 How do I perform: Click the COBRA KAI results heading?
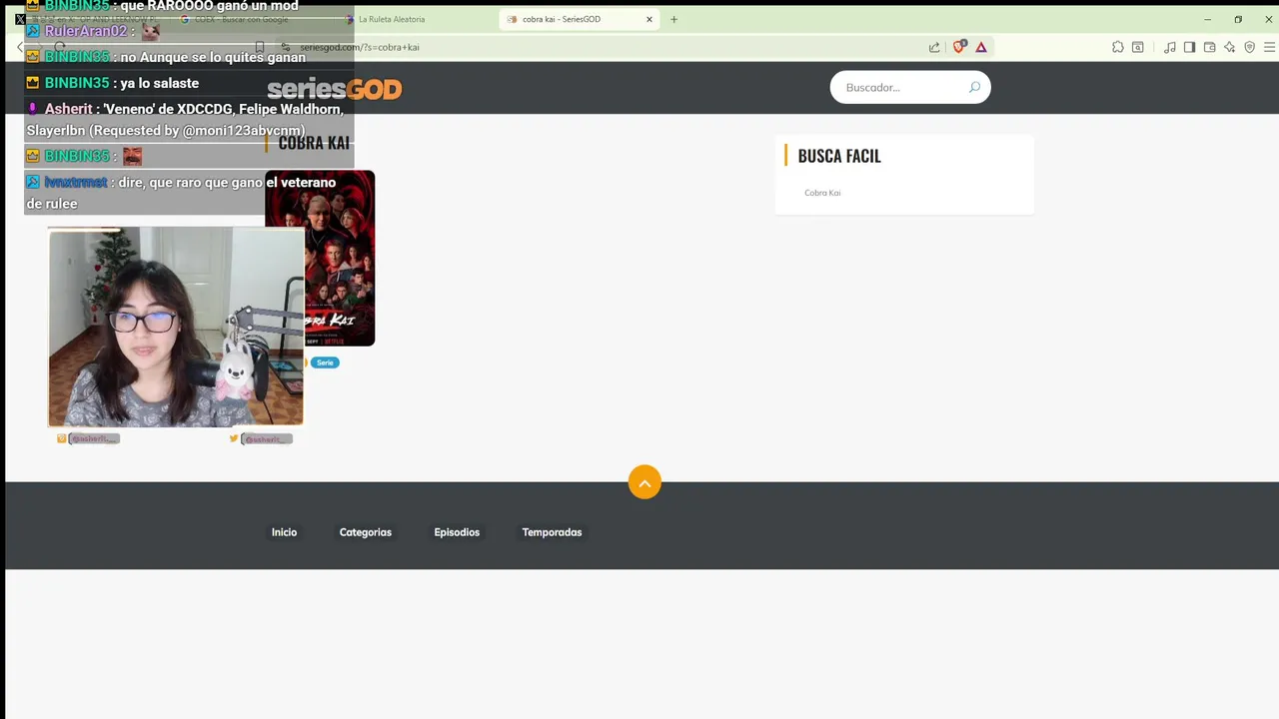(314, 143)
